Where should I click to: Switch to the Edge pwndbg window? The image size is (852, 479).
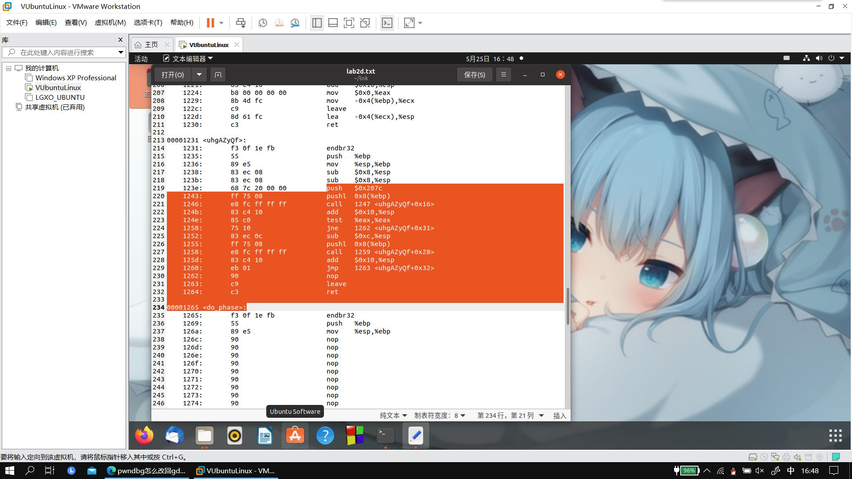(x=146, y=471)
